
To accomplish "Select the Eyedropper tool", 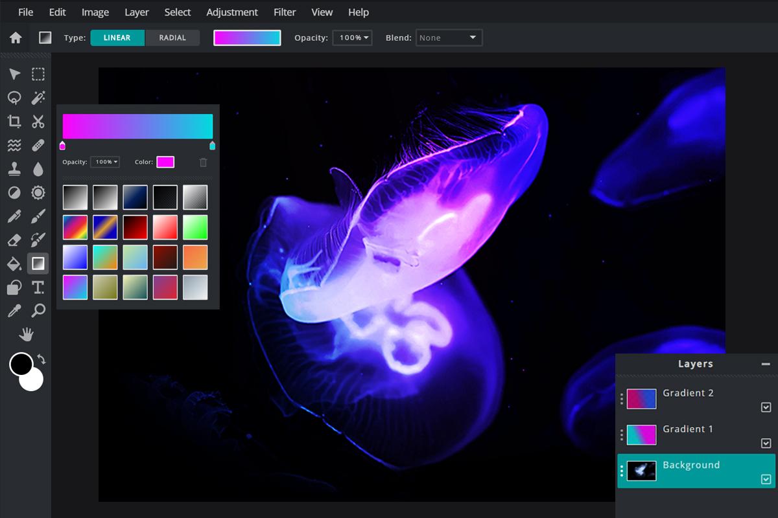I will 14,311.
